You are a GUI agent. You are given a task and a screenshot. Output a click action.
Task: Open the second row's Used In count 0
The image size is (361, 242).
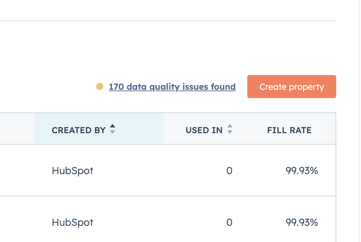click(x=229, y=222)
